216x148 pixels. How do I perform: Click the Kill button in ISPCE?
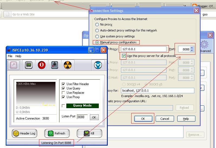tap(89, 133)
